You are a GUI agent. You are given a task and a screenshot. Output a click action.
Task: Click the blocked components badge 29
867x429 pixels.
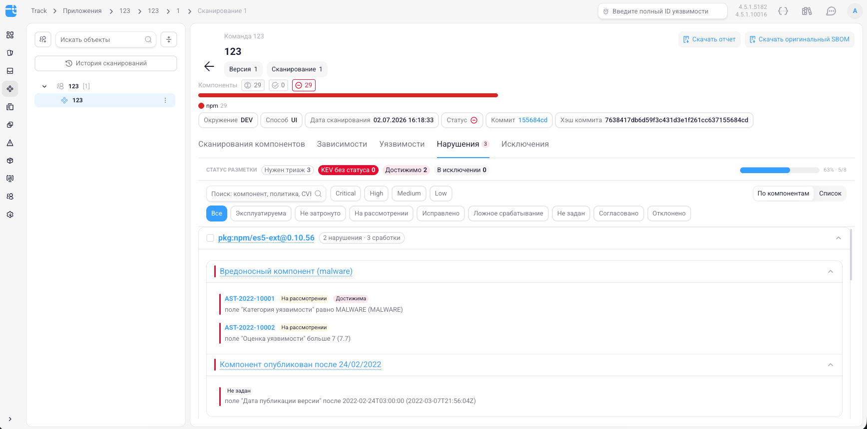[x=304, y=85]
